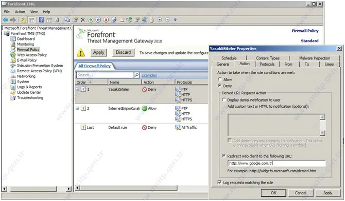Click the Discard button
The width and height of the screenshot is (345, 201).
click(x=123, y=52)
